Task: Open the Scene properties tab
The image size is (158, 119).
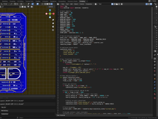Action: pyautogui.click(x=155, y=68)
